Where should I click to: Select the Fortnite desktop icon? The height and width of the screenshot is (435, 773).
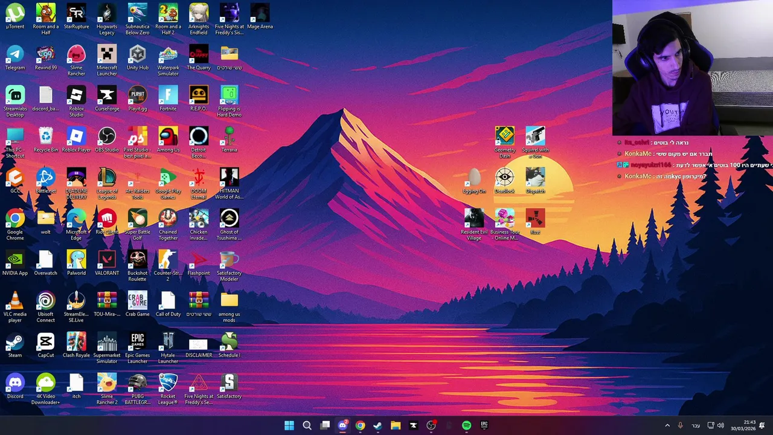click(x=168, y=98)
